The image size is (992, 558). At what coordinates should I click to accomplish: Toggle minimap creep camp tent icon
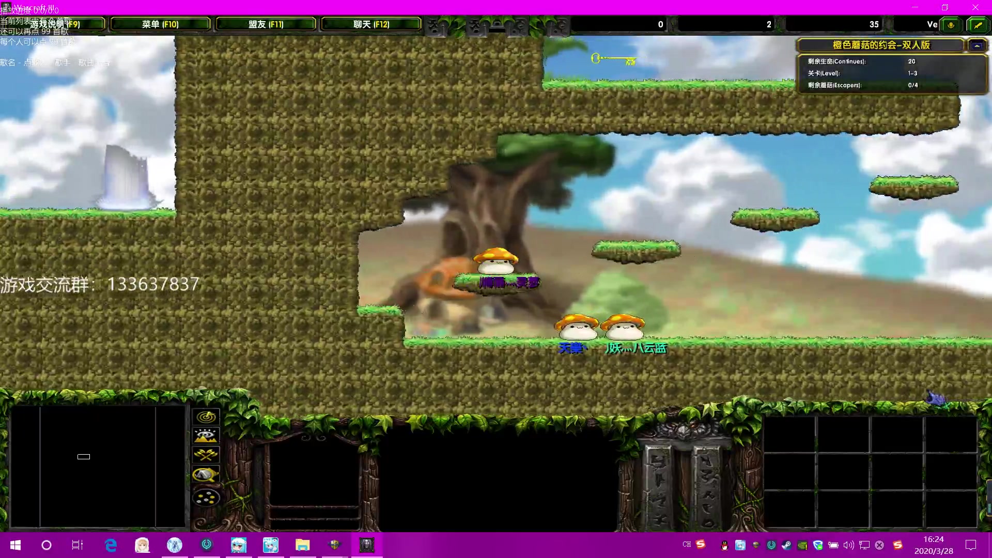[206, 474]
